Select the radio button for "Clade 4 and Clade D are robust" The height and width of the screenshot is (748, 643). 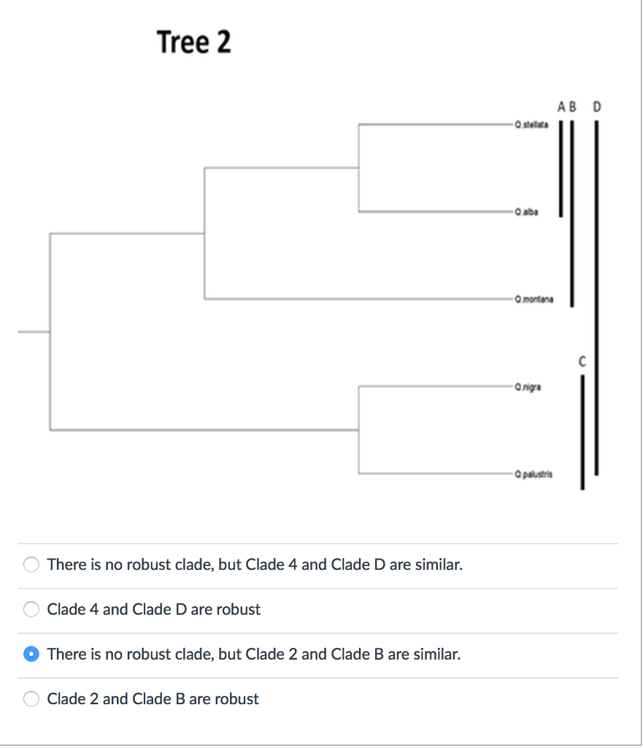coord(31,609)
